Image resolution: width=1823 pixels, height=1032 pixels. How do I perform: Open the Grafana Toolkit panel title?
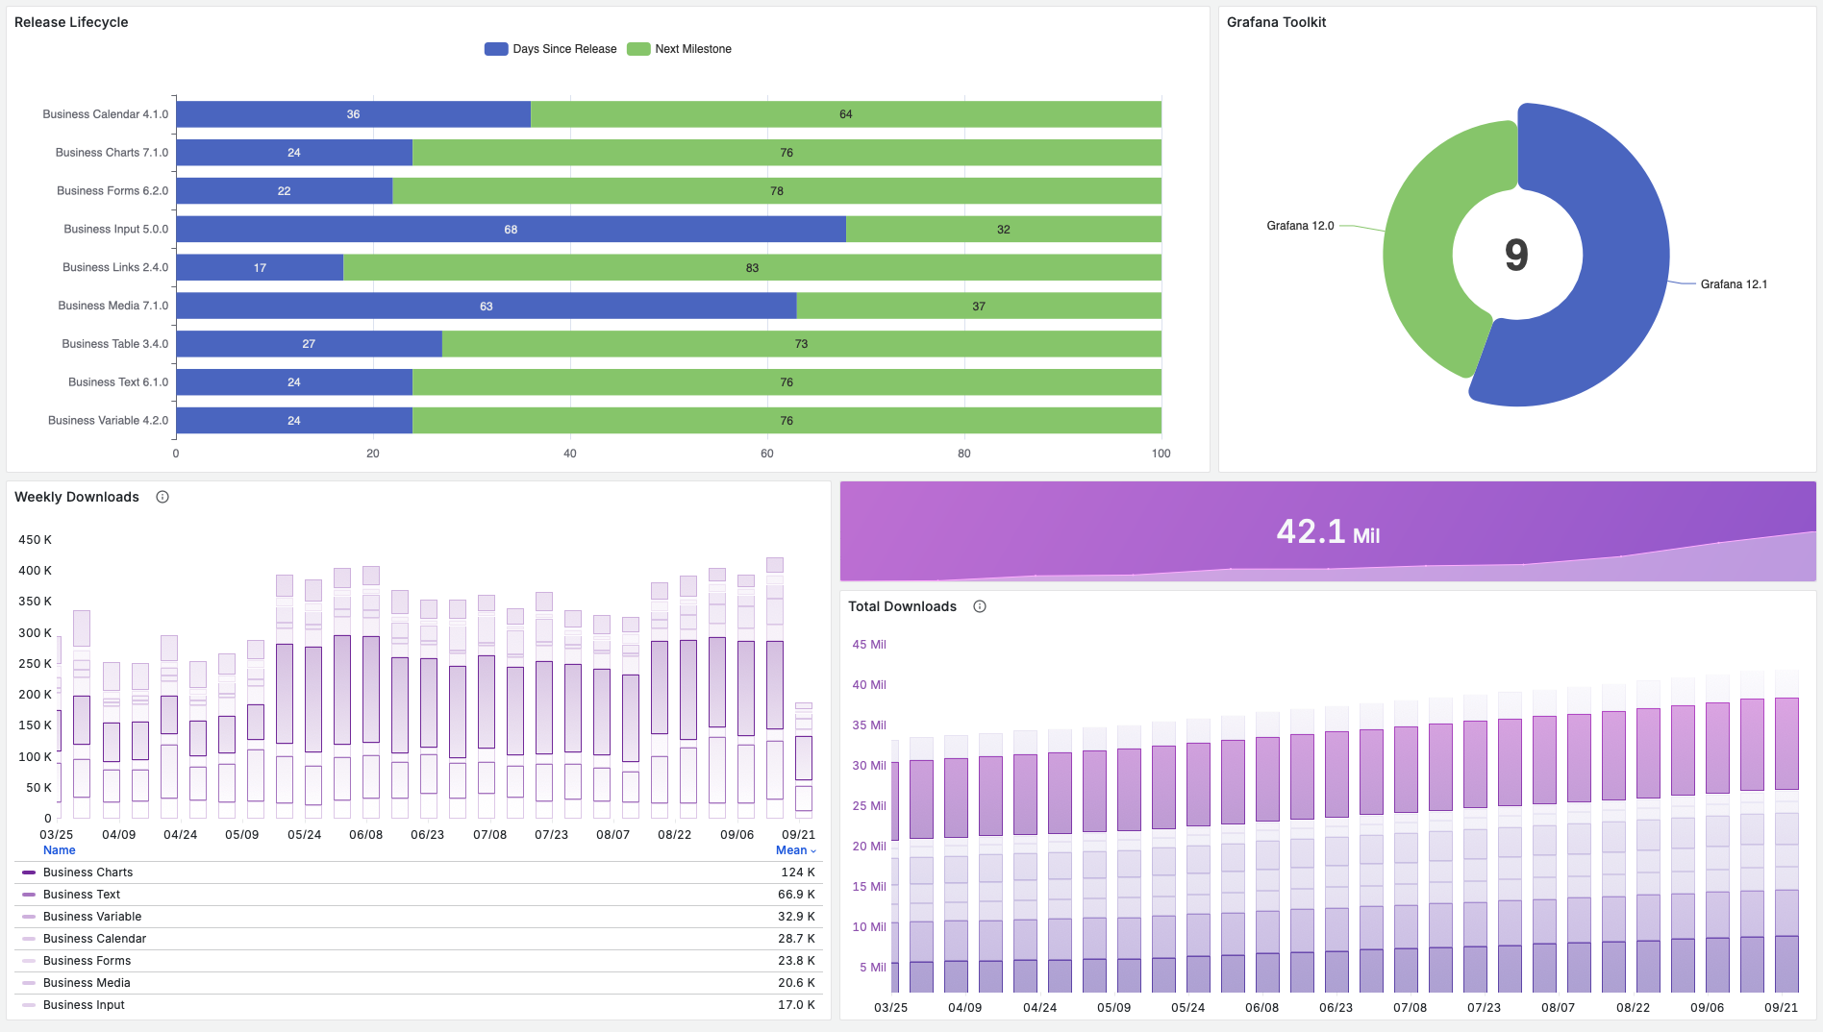tap(1276, 22)
